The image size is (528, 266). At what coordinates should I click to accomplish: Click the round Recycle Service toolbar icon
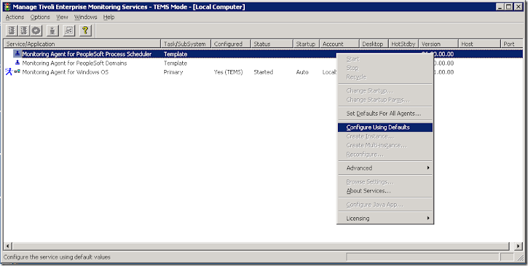(36, 30)
